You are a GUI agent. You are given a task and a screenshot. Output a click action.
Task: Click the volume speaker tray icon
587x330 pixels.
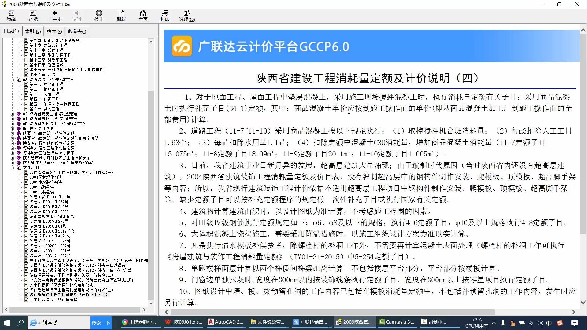point(540,323)
